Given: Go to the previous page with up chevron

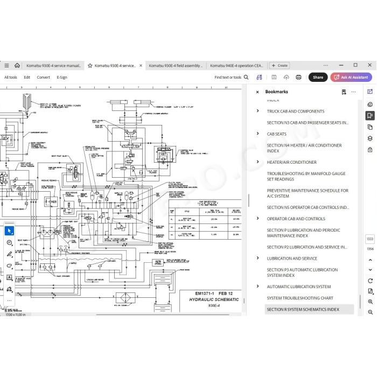Looking at the screenshot, I should (x=371, y=260).
